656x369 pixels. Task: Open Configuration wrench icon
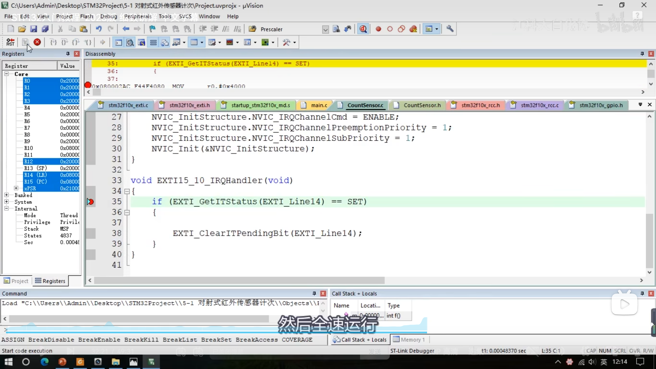click(x=450, y=29)
